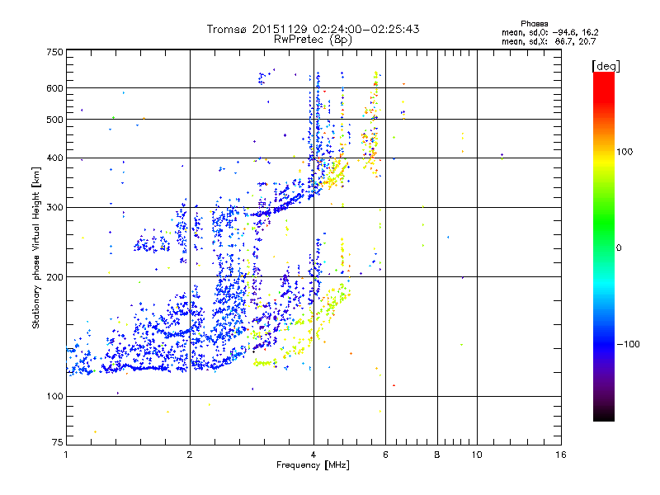Click the y-axis '100' tick label
The width and height of the screenshot is (660, 495).
(x=54, y=397)
